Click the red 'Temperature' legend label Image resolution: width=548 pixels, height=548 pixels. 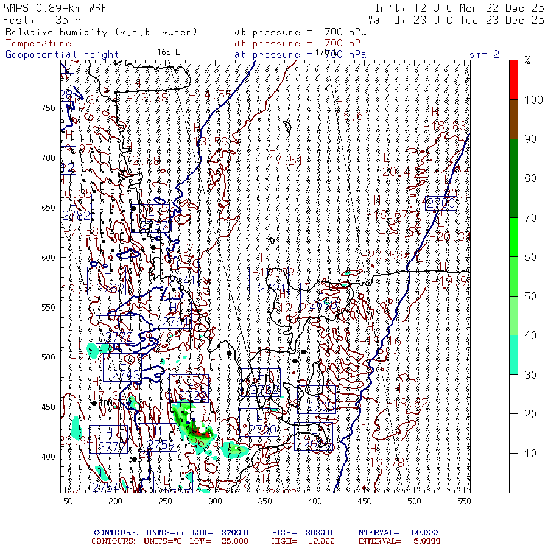pos(38,43)
